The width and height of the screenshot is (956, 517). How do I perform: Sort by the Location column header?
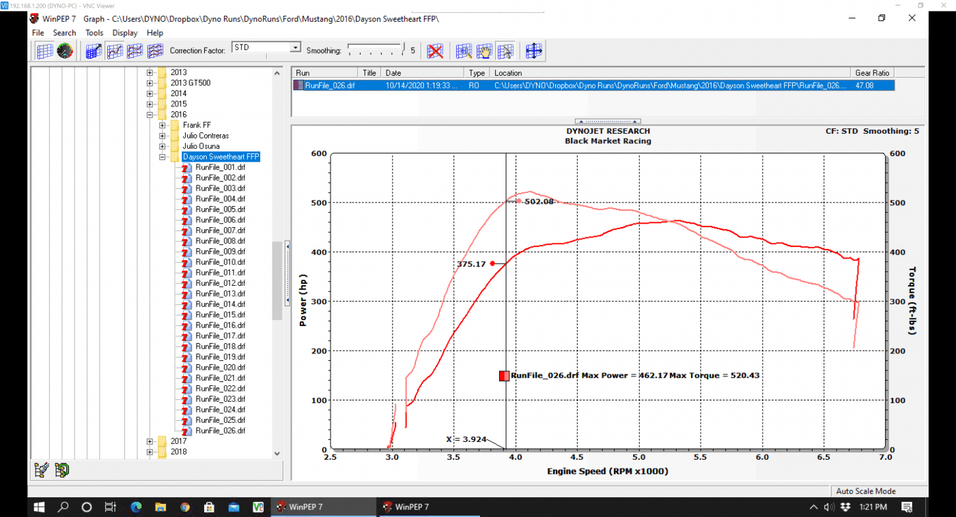pos(671,73)
